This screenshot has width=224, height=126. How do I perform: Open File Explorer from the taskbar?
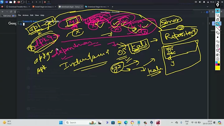pyautogui.click(x=119, y=123)
